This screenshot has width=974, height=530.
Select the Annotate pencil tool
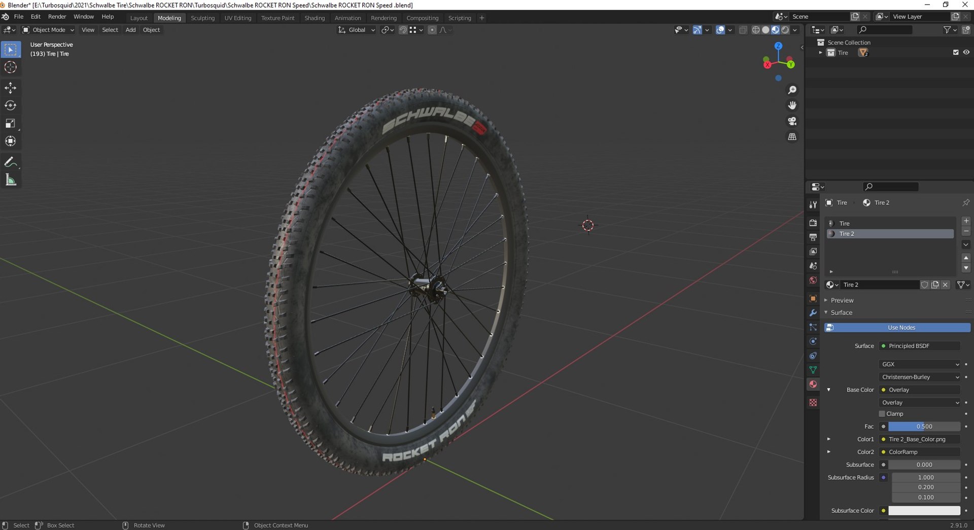pyautogui.click(x=11, y=162)
